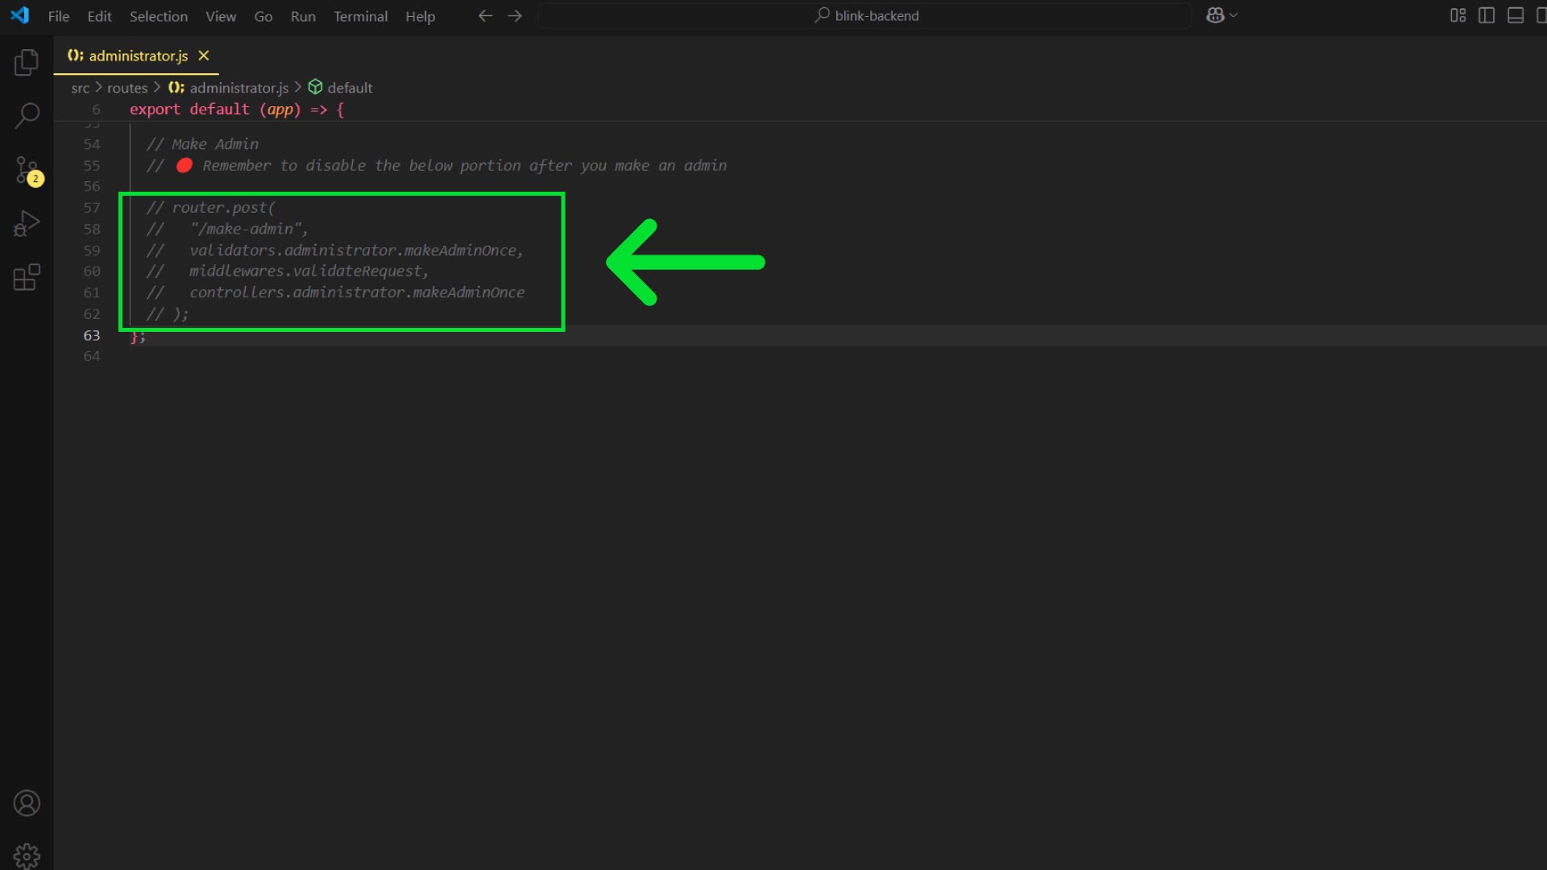Open the File menu
This screenshot has height=870, width=1547.
[59, 16]
